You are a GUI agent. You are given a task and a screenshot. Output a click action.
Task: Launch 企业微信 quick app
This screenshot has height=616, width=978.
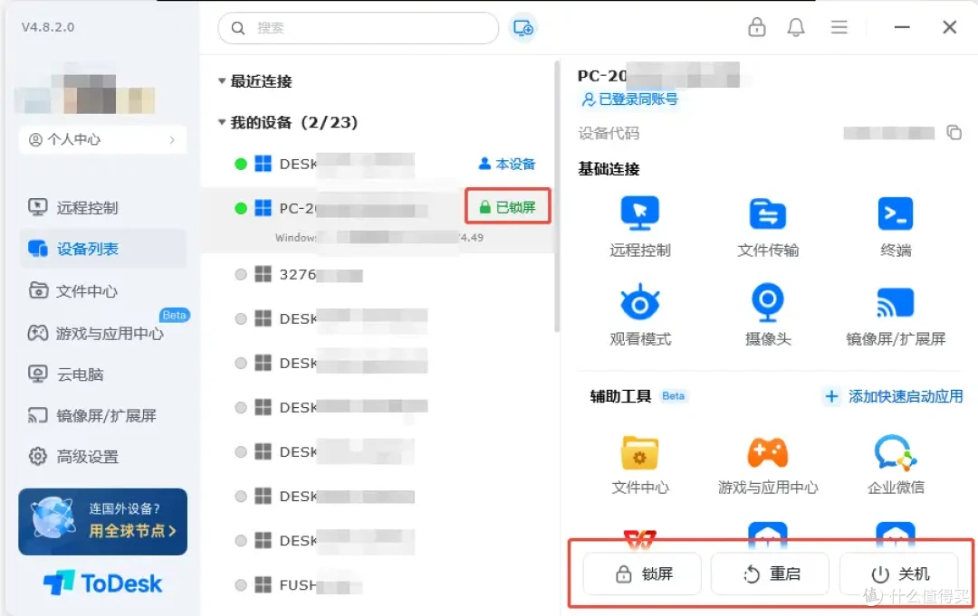pyautogui.click(x=896, y=465)
